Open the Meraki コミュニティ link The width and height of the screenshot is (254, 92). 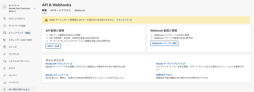tap(56, 75)
